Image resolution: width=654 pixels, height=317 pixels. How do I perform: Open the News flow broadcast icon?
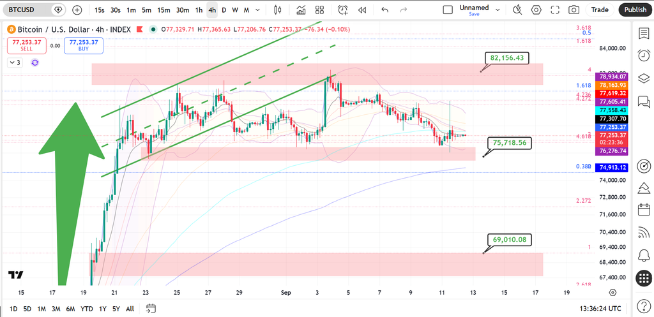pyautogui.click(x=644, y=232)
